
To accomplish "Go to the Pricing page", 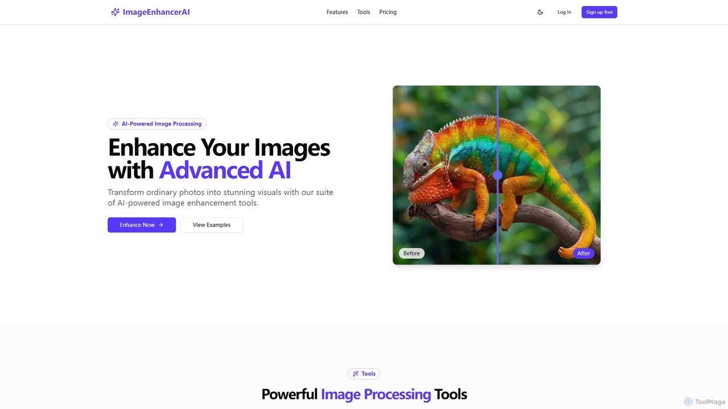I will pos(388,12).
